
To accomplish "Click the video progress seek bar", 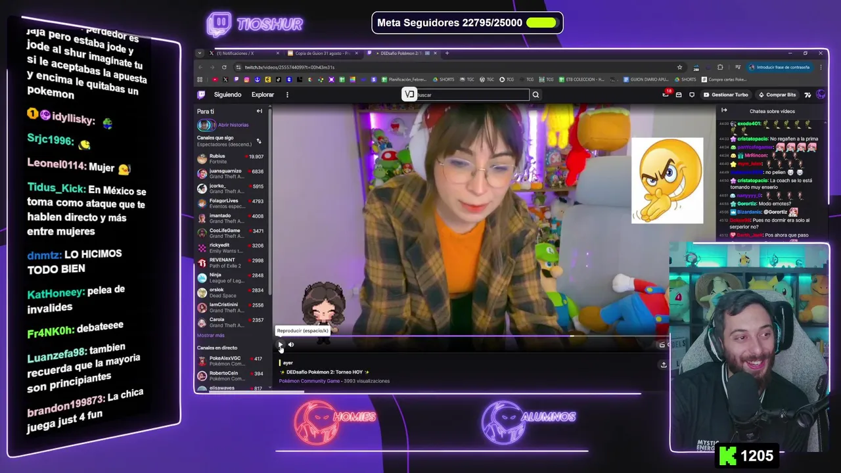I will click(x=473, y=336).
